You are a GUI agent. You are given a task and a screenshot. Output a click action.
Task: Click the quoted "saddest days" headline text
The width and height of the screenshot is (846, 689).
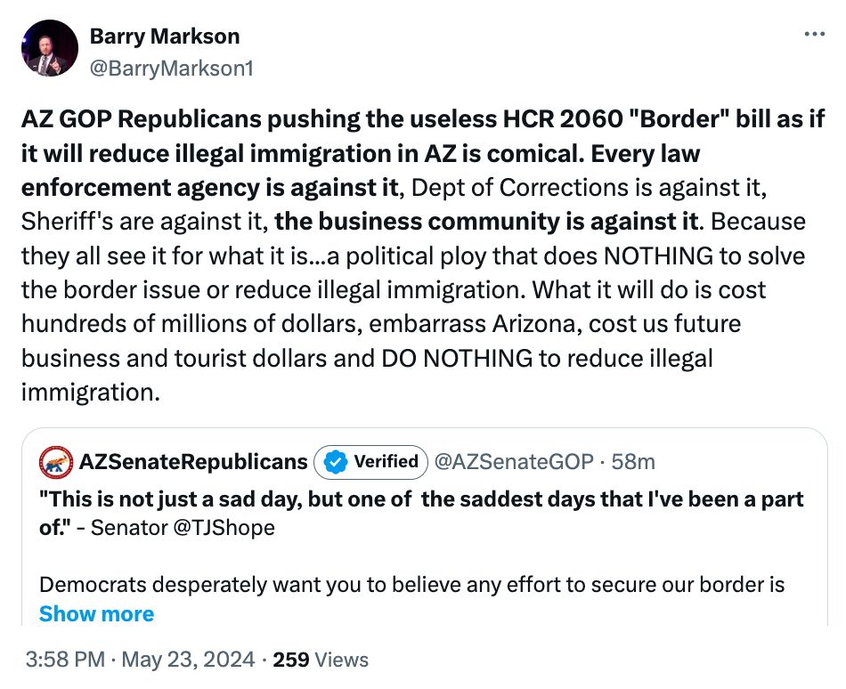tap(421, 499)
